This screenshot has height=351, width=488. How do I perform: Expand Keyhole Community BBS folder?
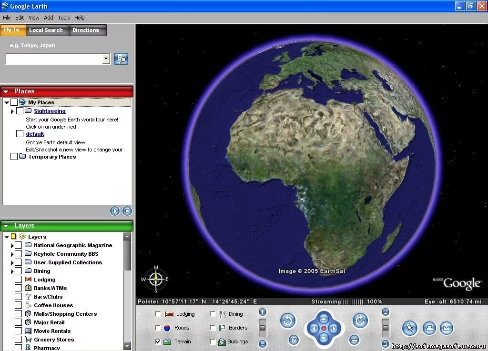click(x=12, y=254)
